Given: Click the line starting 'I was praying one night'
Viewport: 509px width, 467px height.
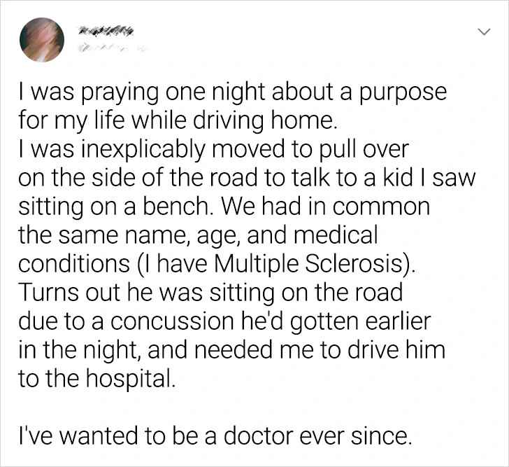Looking at the screenshot, I should [x=232, y=92].
